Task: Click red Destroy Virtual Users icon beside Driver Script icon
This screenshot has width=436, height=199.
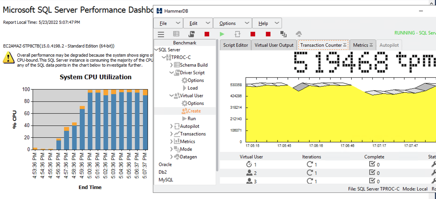Action: pyautogui.click(x=207, y=34)
